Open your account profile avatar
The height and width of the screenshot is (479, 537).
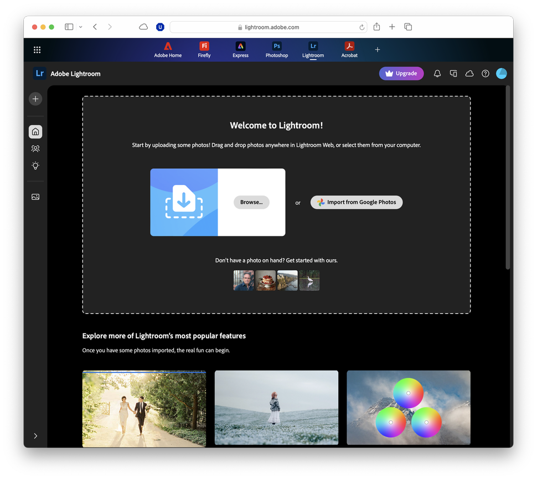pos(501,73)
